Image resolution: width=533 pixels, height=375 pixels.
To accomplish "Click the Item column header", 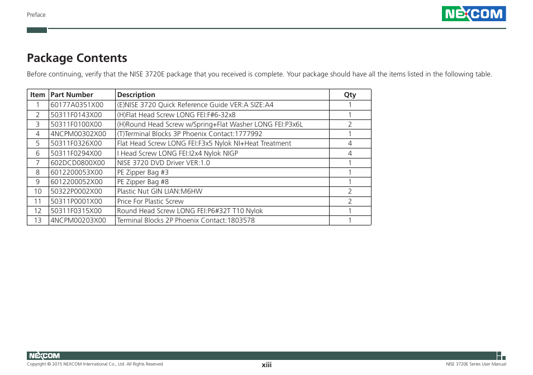I will pyautogui.click(x=38, y=95).
